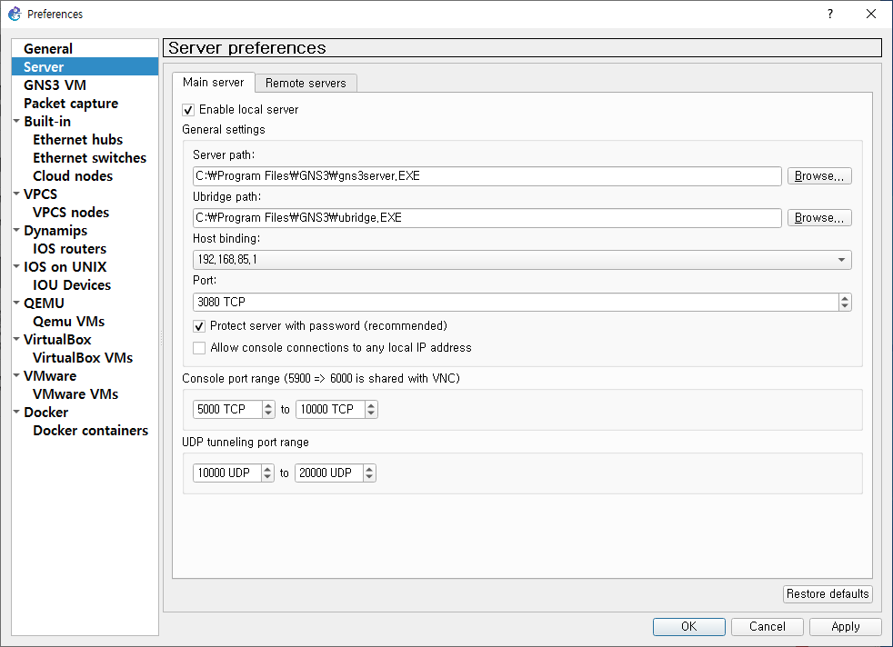Image resolution: width=893 pixels, height=647 pixels.
Task: Decrease console end port 10000 TCP
Action: [x=371, y=413]
